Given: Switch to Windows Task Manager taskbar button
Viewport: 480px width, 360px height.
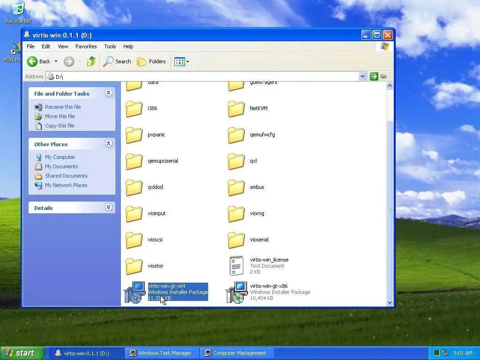Looking at the screenshot, I should coord(161,353).
